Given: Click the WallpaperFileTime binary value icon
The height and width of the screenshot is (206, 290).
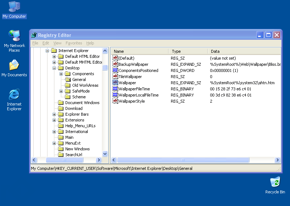Looking at the screenshot, I should [115, 89].
